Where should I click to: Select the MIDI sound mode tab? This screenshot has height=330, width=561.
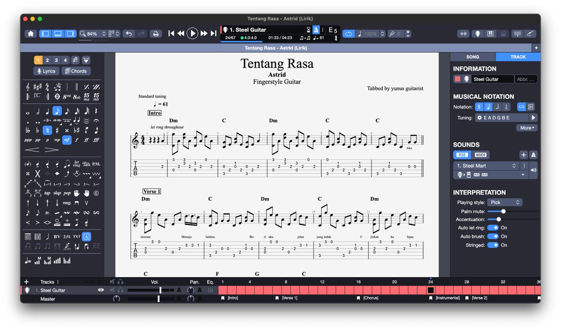[x=481, y=155]
